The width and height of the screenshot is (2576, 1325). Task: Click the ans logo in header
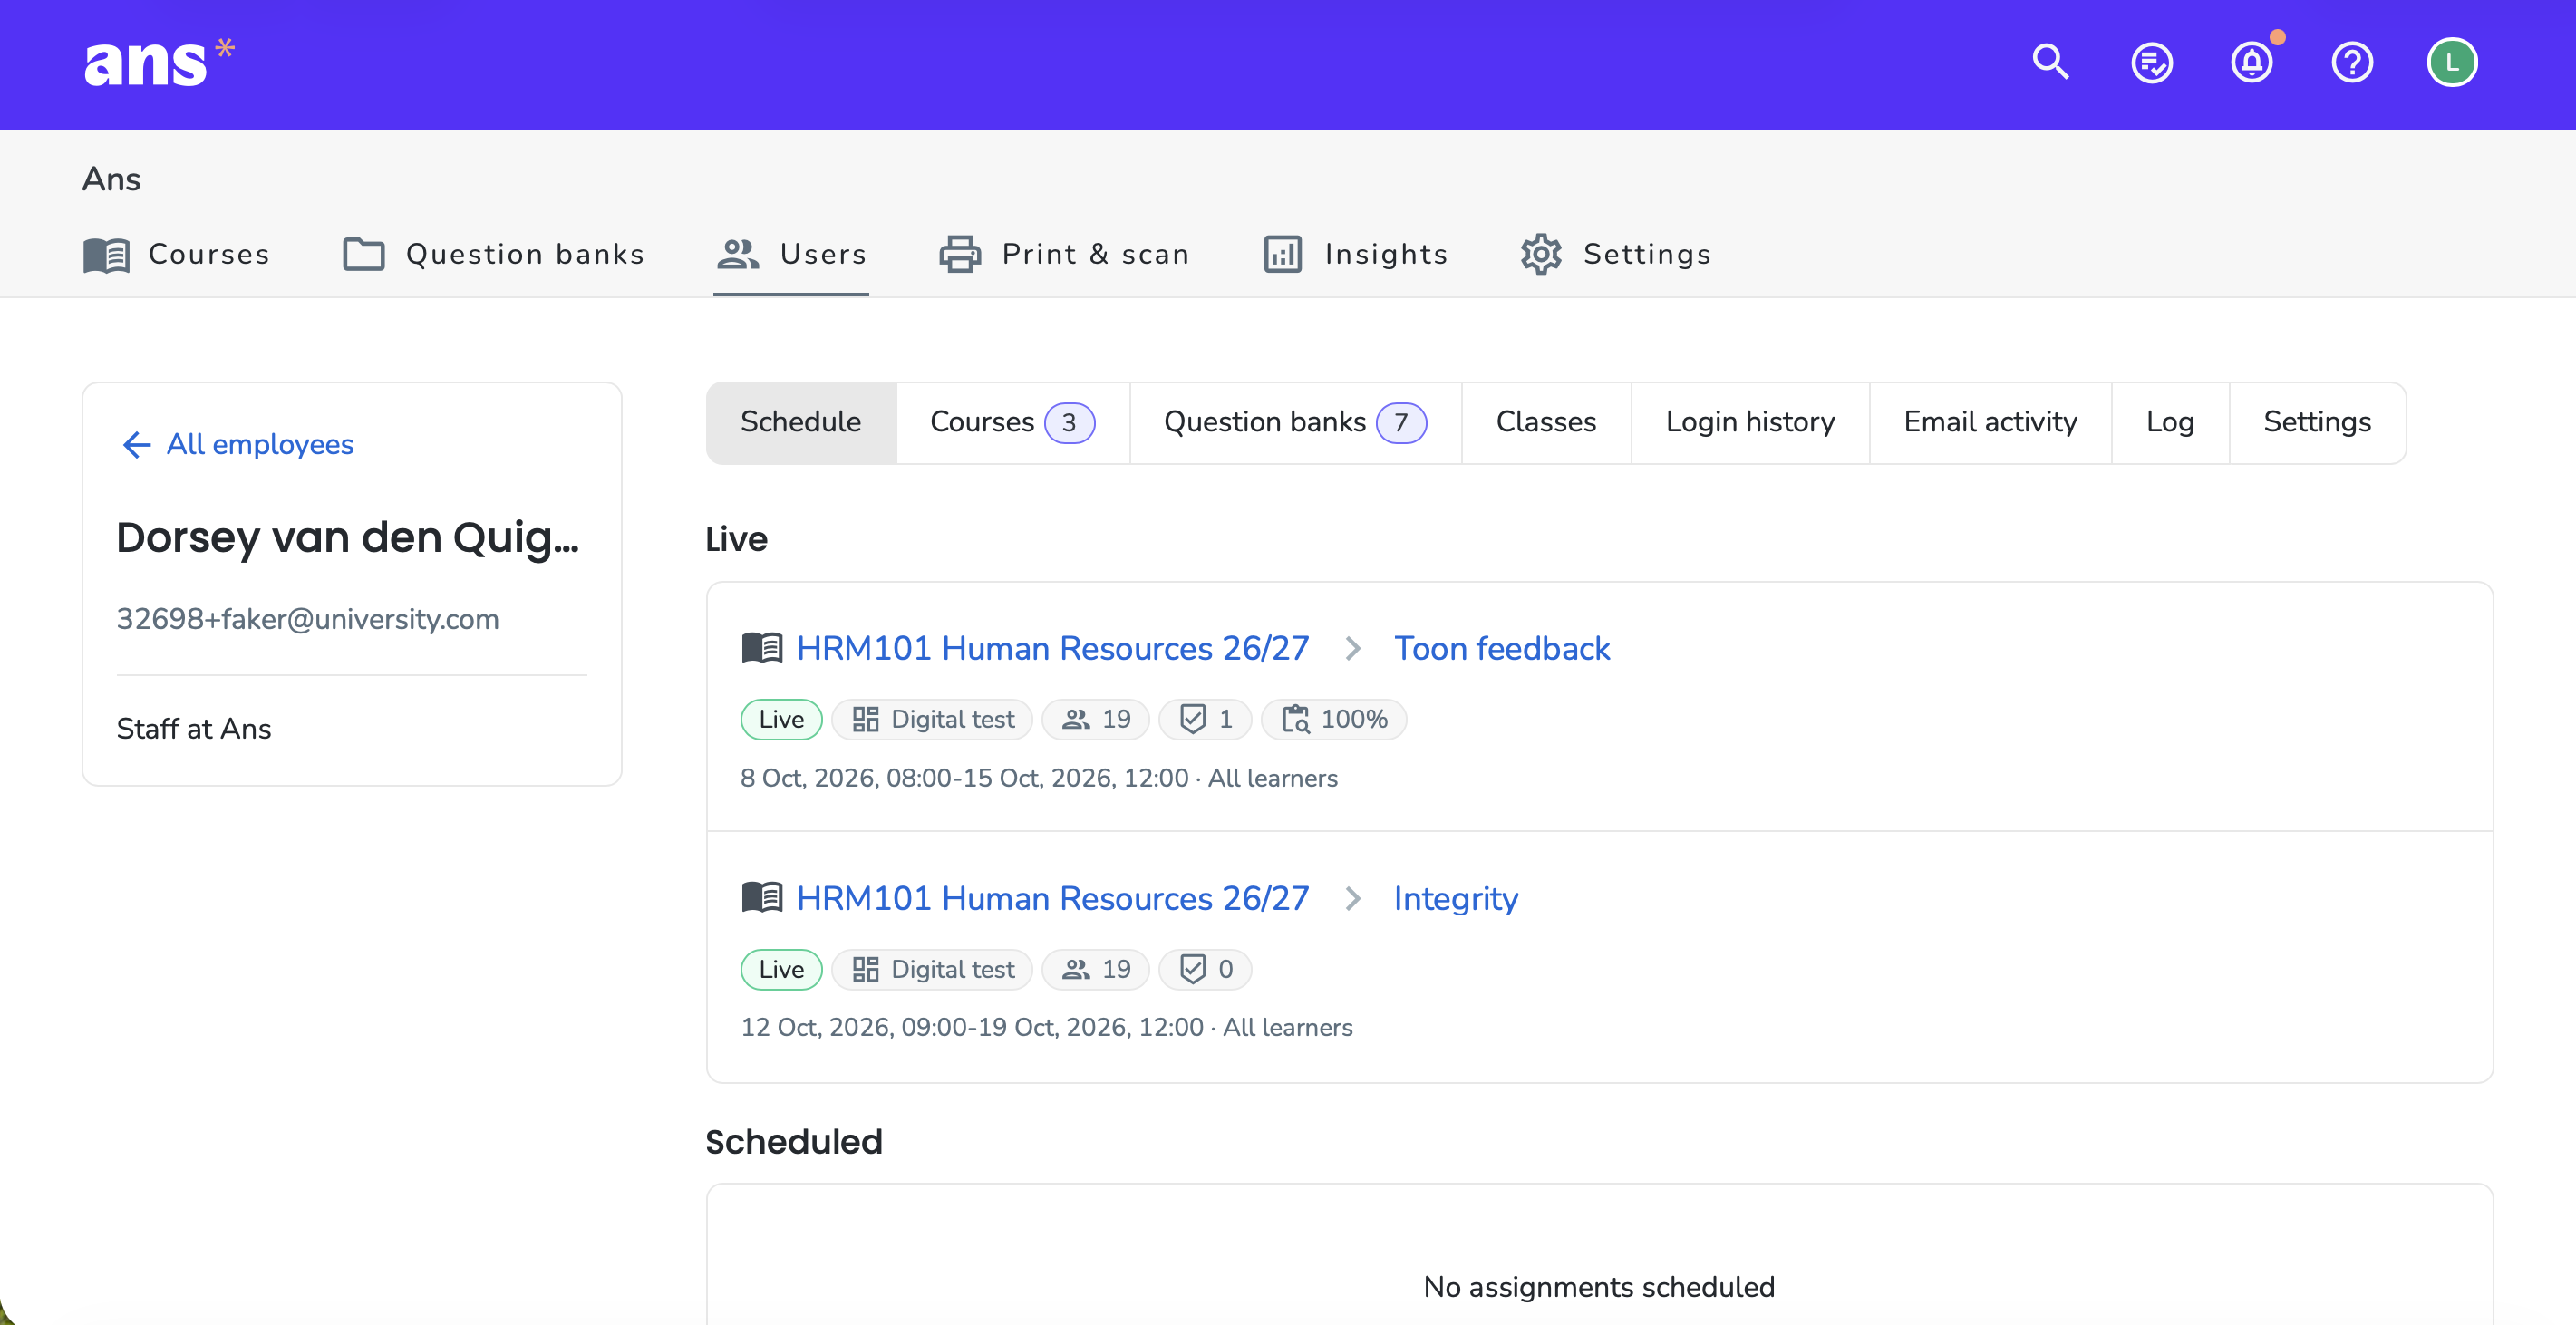(160, 62)
